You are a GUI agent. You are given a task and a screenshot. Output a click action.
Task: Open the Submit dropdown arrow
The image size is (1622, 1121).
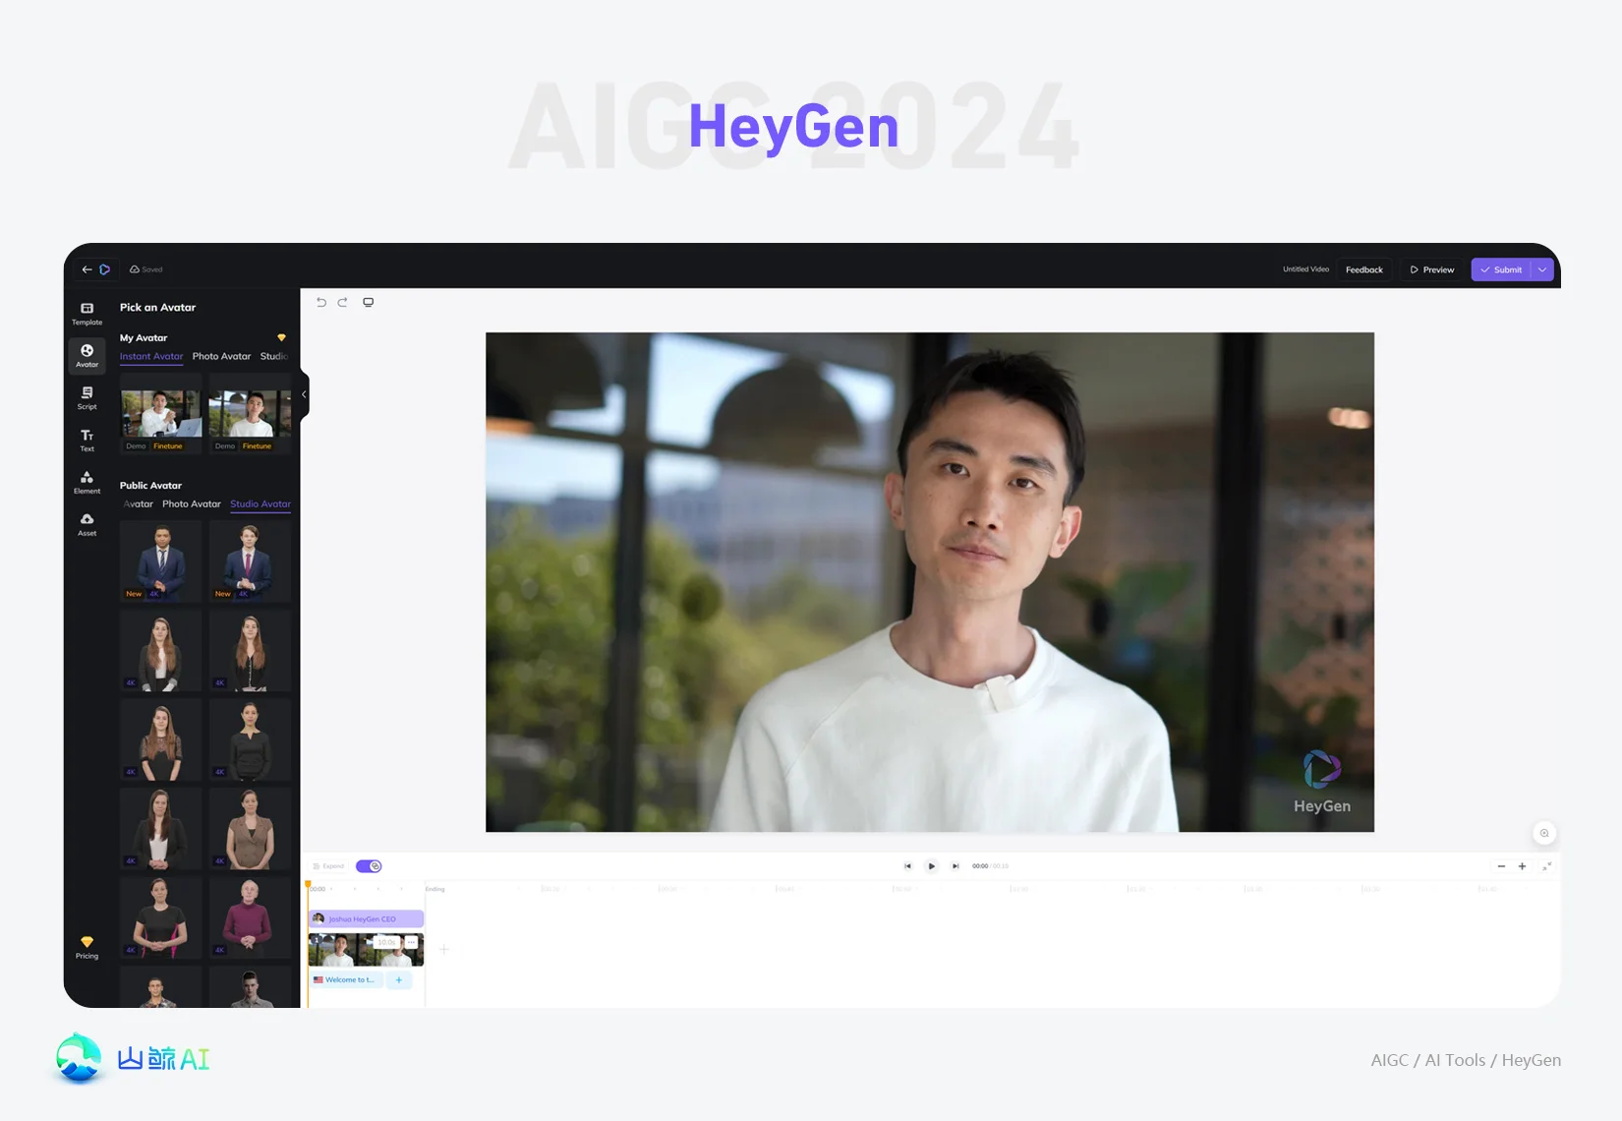click(x=1542, y=269)
